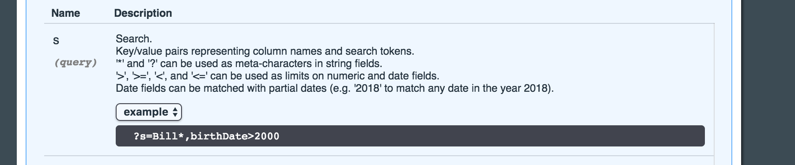Screen dimensions: 795x165
Task: Click the up-down arrows on example selector
Action: 175,112
